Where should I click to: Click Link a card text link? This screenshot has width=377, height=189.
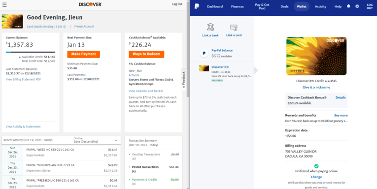[x=234, y=35]
